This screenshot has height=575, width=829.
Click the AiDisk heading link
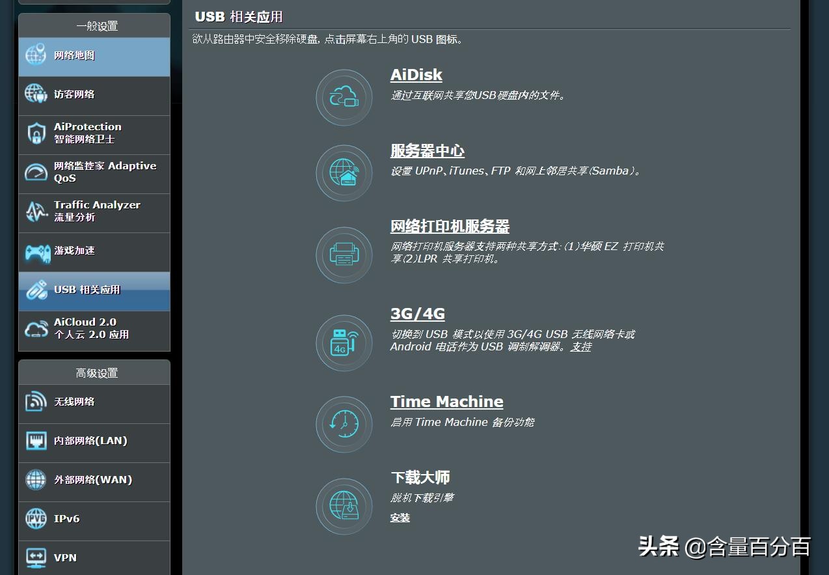pyautogui.click(x=416, y=75)
